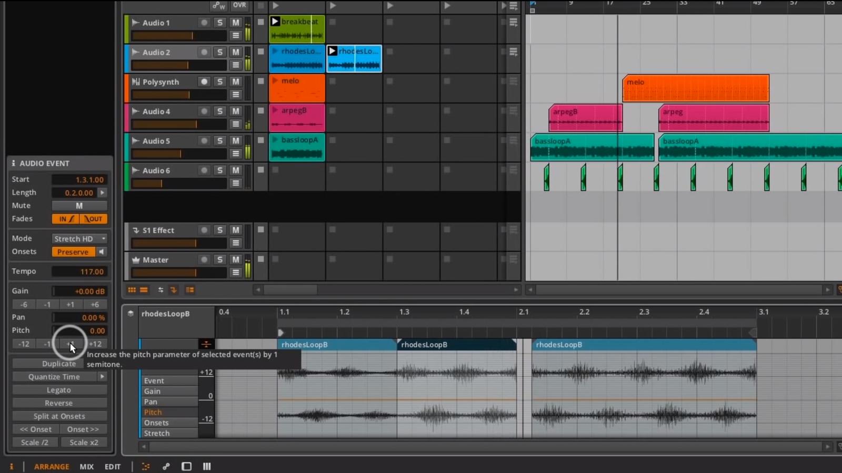Click the link-nodes icon in the footer
Screen dimensions: 842x473
(x=166, y=466)
